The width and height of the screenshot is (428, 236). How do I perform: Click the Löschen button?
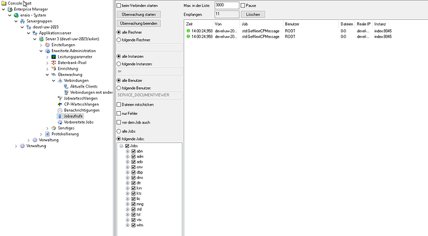tap(252, 14)
